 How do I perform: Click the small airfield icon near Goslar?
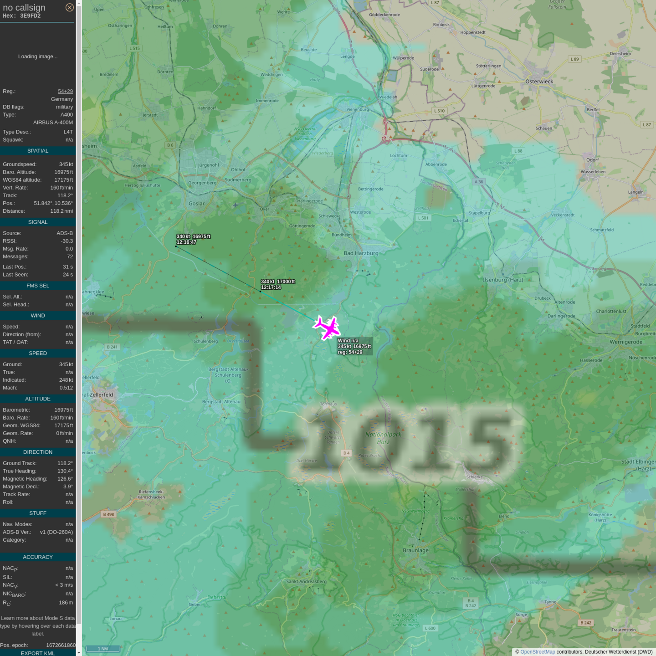click(x=235, y=205)
